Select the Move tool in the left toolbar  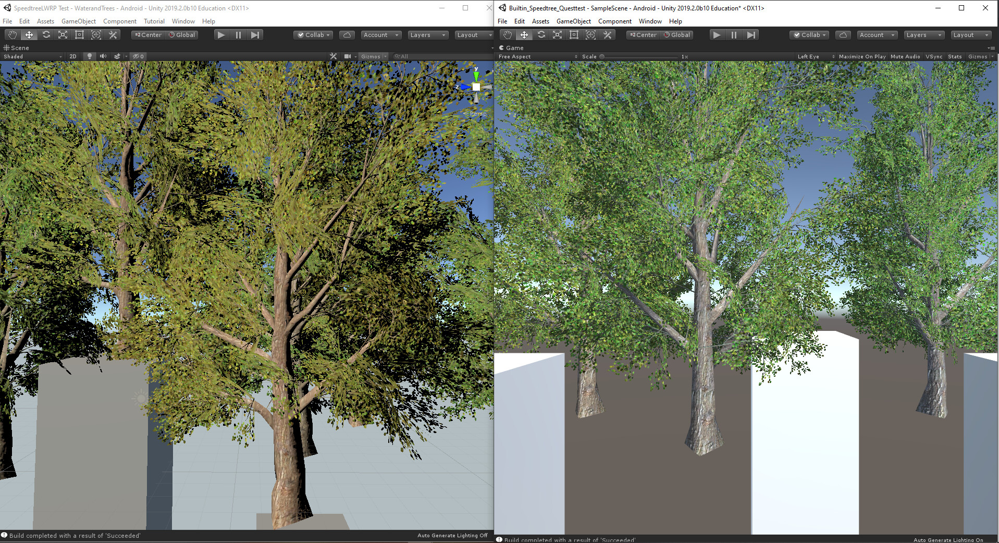tap(29, 34)
